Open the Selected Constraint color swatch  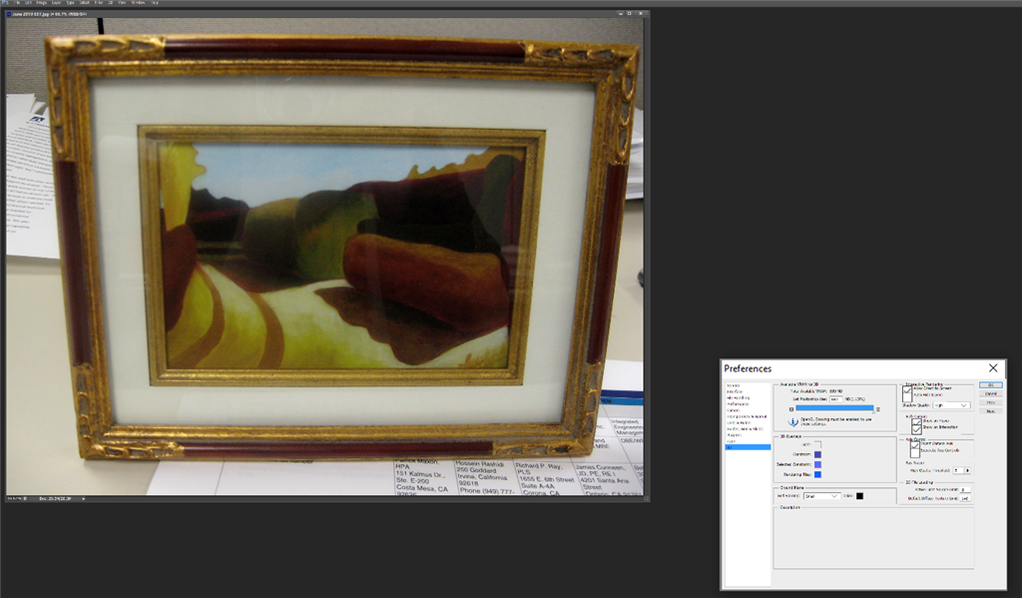coord(818,464)
